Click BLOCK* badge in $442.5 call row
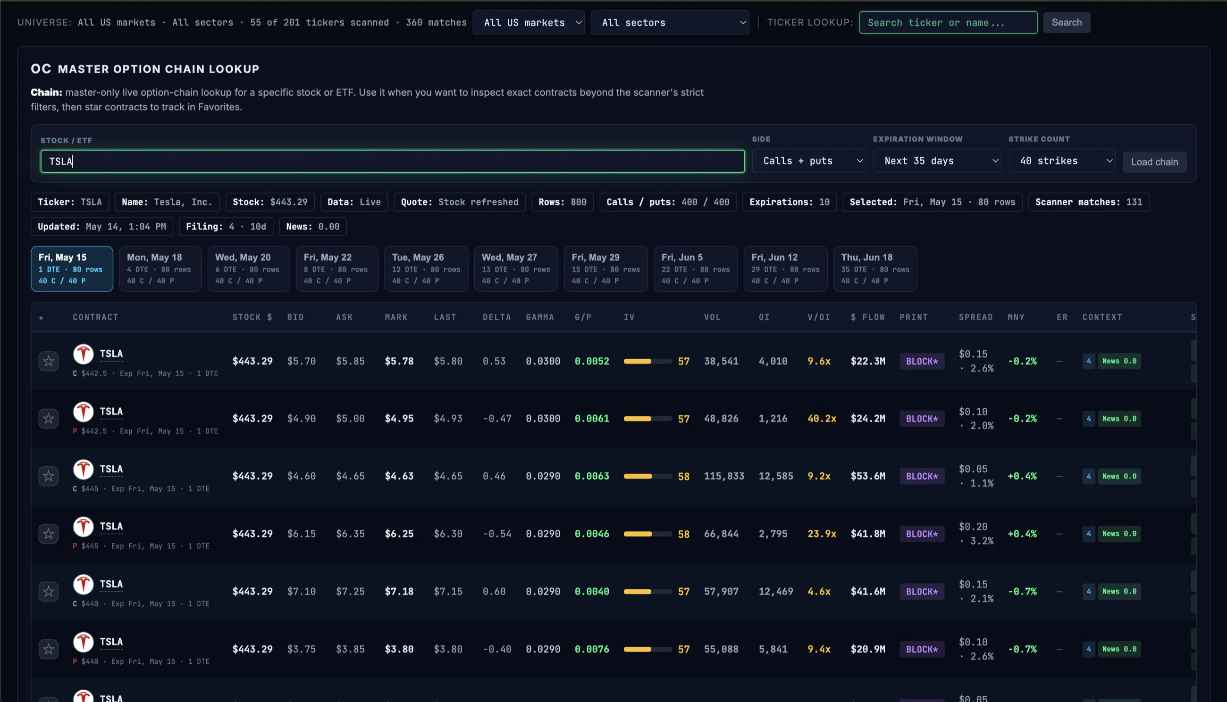 click(x=922, y=361)
